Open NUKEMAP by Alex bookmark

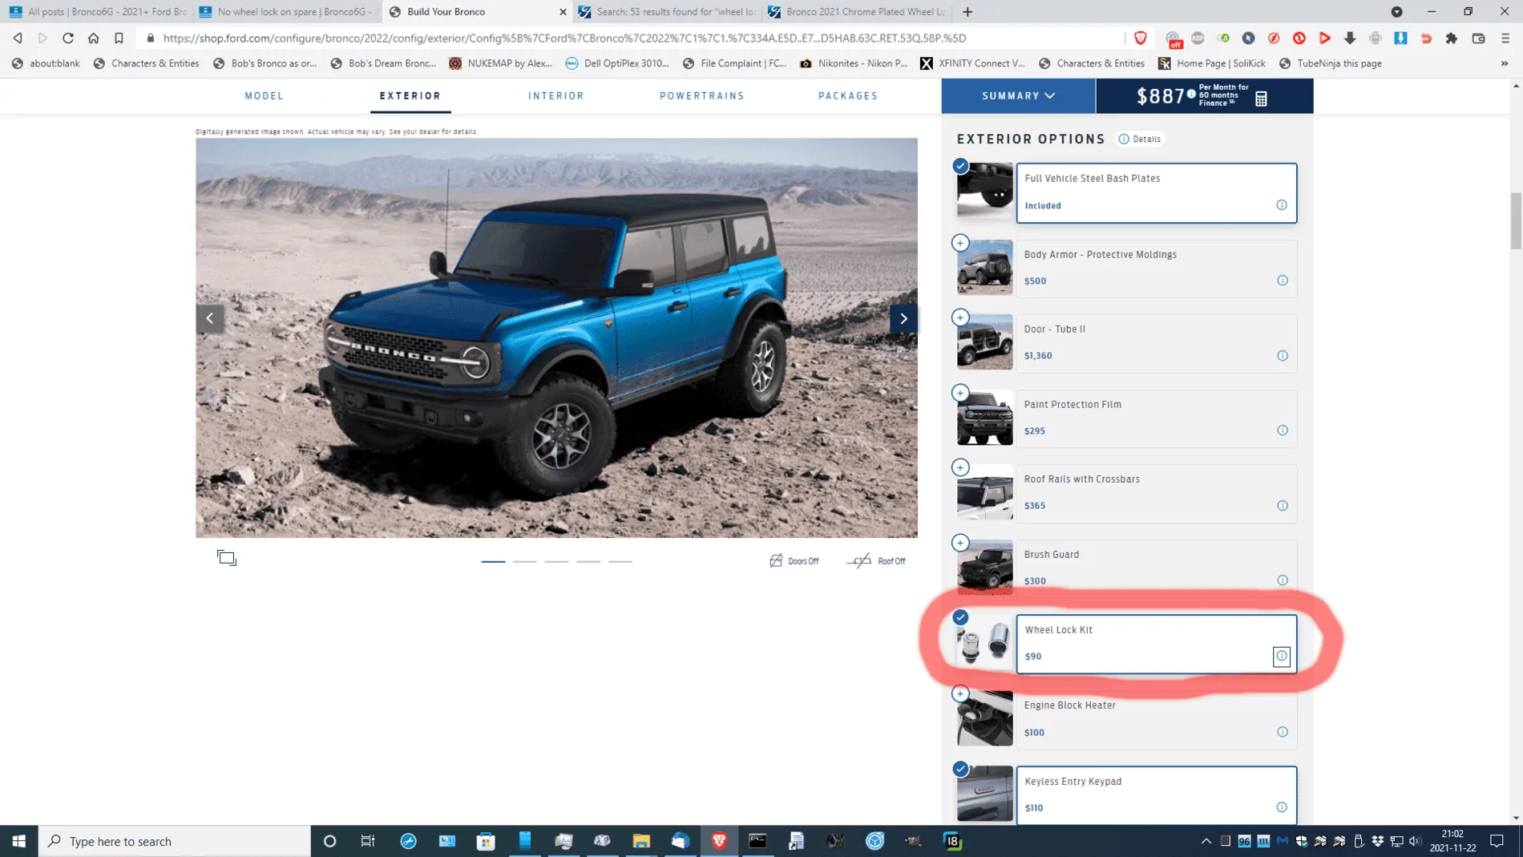click(501, 63)
